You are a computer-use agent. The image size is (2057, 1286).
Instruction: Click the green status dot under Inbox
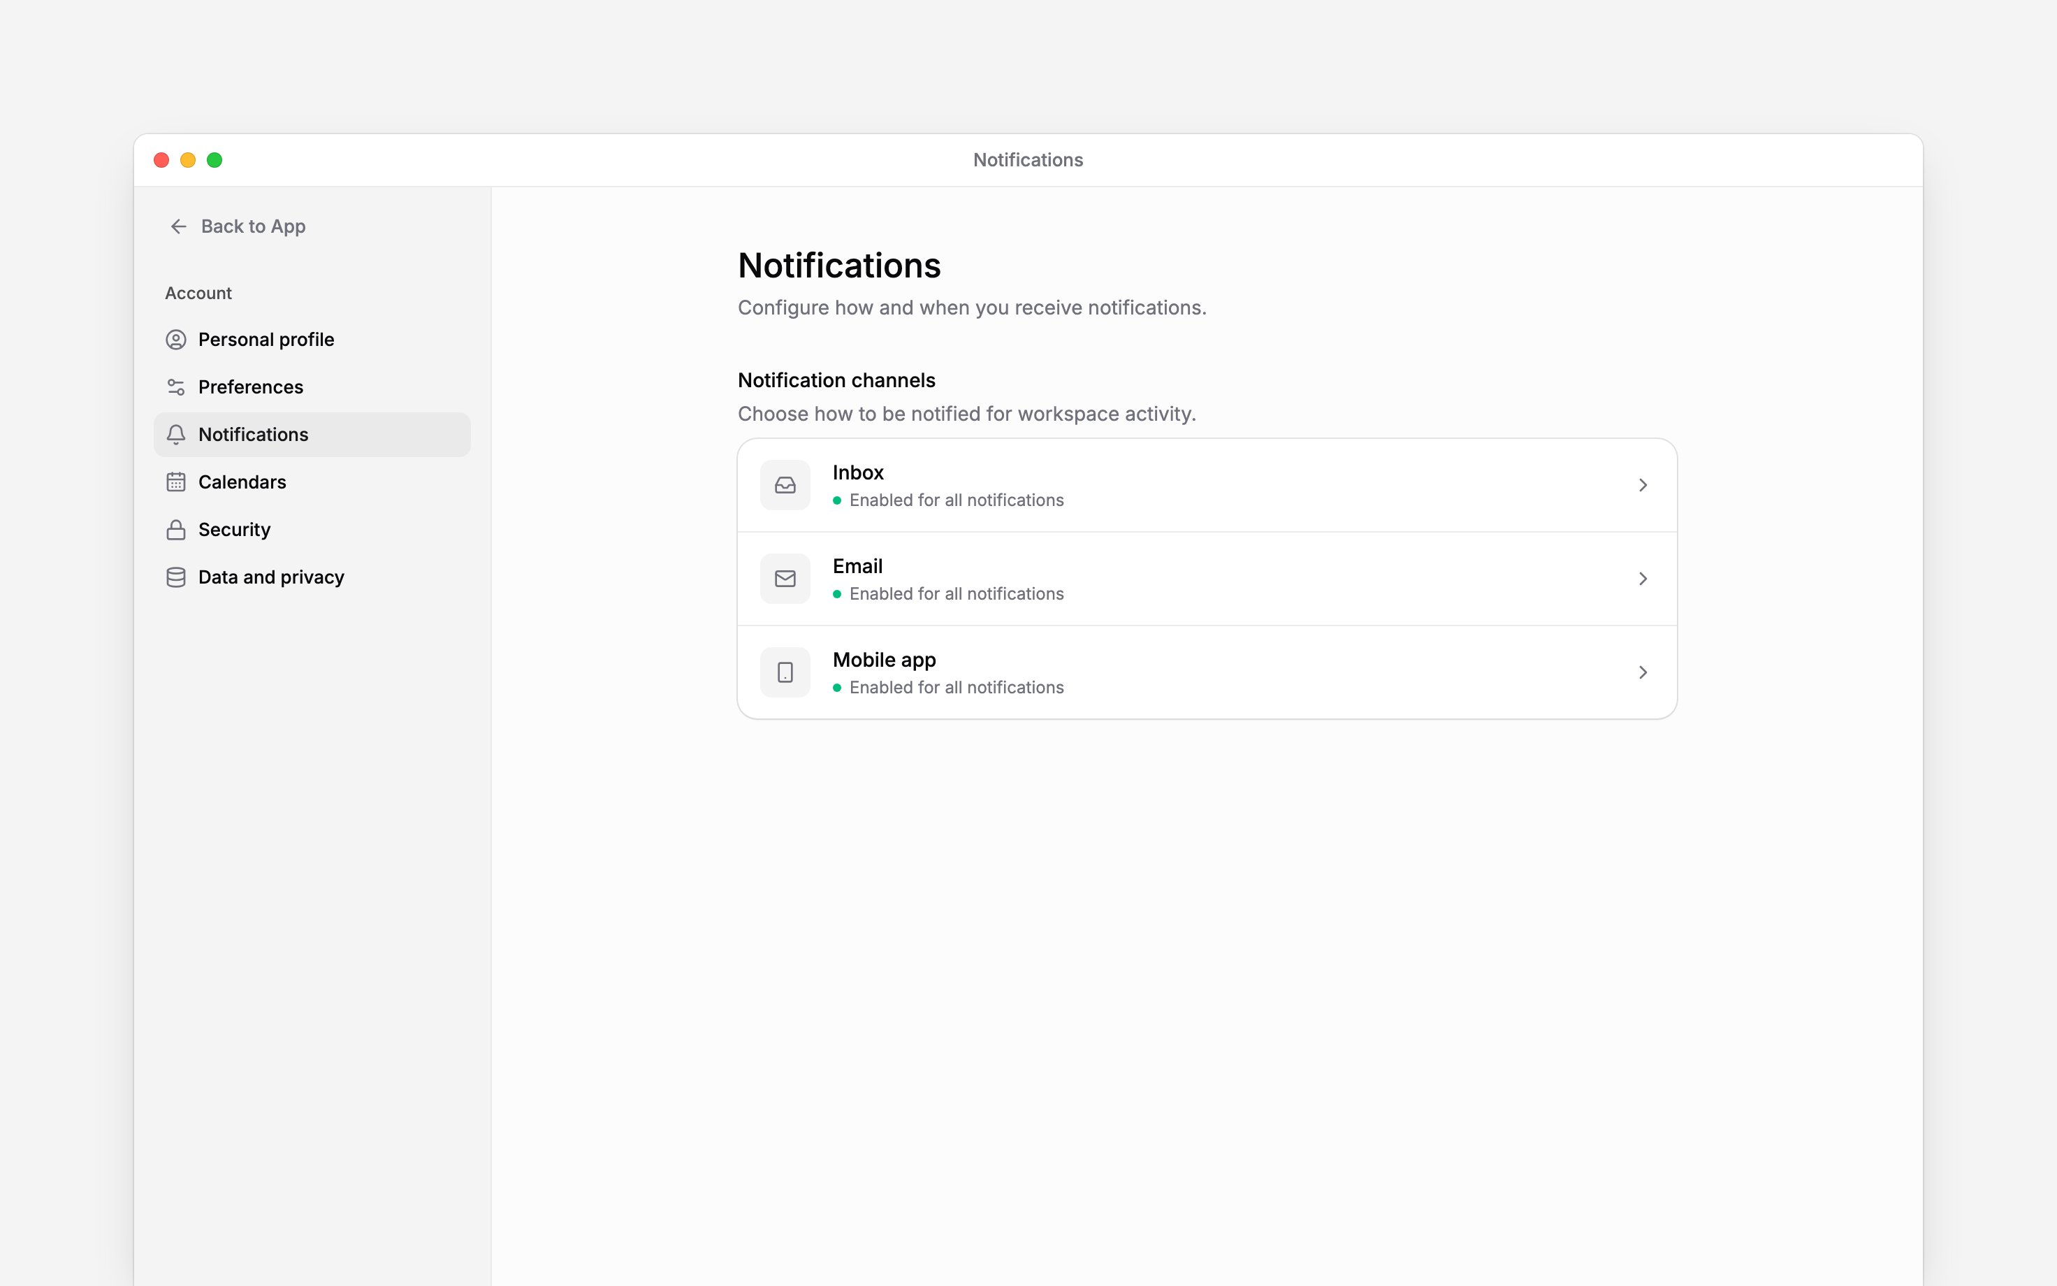tap(837, 501)
